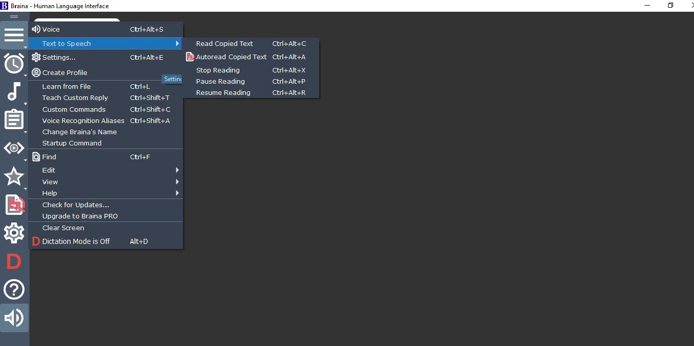694x346 pixels.
Task: Click the question mark help sidebar icon
Action: [x=14, y=289]
